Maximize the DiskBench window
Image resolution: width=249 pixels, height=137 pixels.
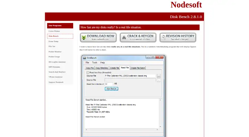click(x=153, y=57)
